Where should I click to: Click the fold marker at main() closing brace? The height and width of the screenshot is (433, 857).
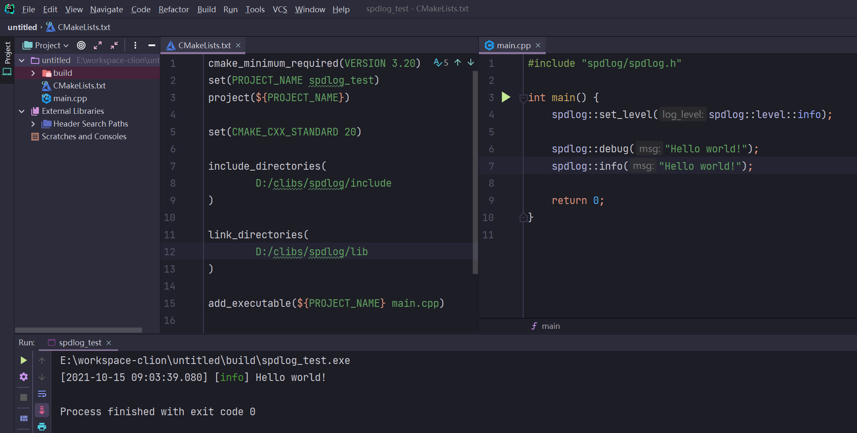[x=523, y=218]
